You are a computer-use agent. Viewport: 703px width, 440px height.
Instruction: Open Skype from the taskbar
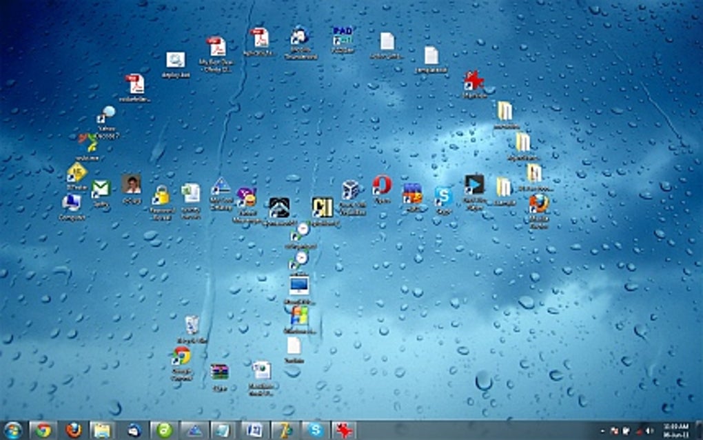point(315,430)
